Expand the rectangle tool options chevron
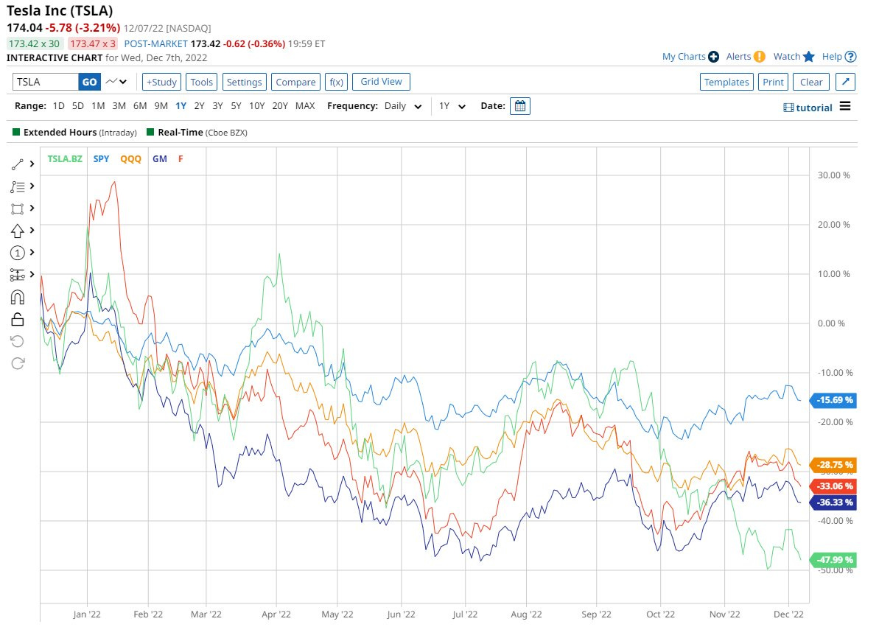Viewport: 879px width, 627px height. click(x=32, y=208)
